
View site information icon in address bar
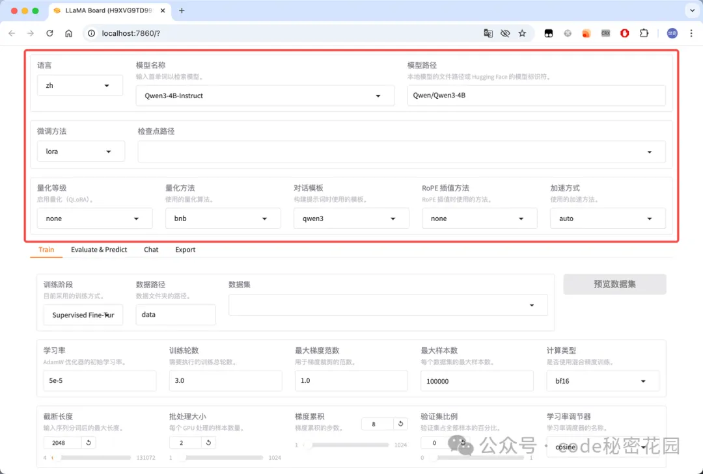pos(92,33)
